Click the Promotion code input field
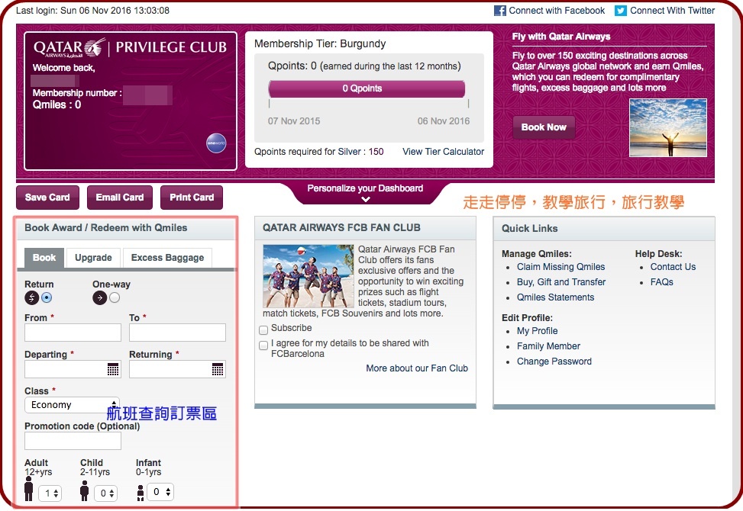Viewport: 743px width, 511px height. 73,441
